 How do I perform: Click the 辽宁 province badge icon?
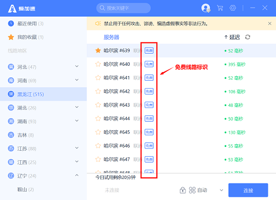pyautogui.click(x=11, y=176)
